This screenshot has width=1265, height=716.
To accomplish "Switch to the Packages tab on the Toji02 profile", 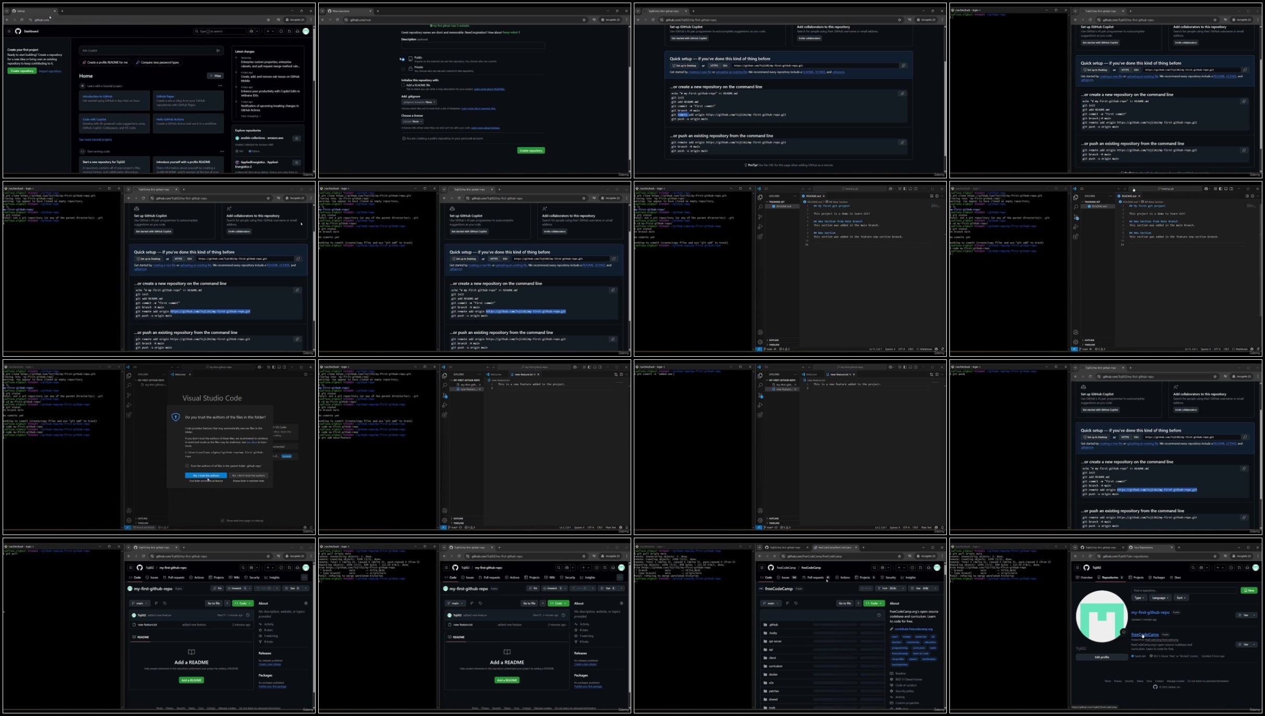I will 1156,577.
